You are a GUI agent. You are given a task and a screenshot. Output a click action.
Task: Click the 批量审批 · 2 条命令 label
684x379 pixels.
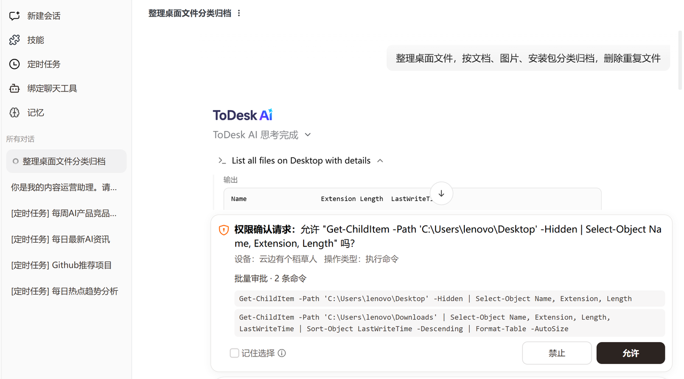tap(270, 279)
